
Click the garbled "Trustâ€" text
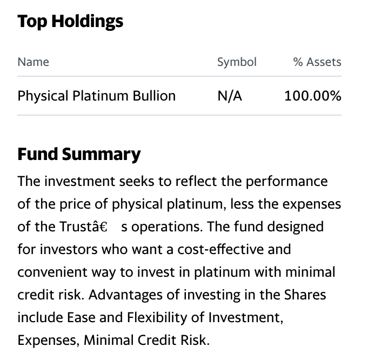[x=83, y=226]
